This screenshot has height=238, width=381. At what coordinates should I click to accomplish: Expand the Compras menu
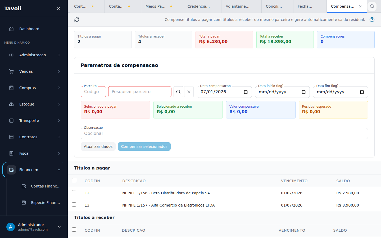[x=59, y=88]
